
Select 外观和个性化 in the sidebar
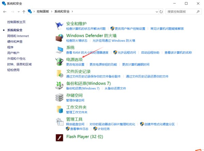pyautogui.click(x=16, y=58)
